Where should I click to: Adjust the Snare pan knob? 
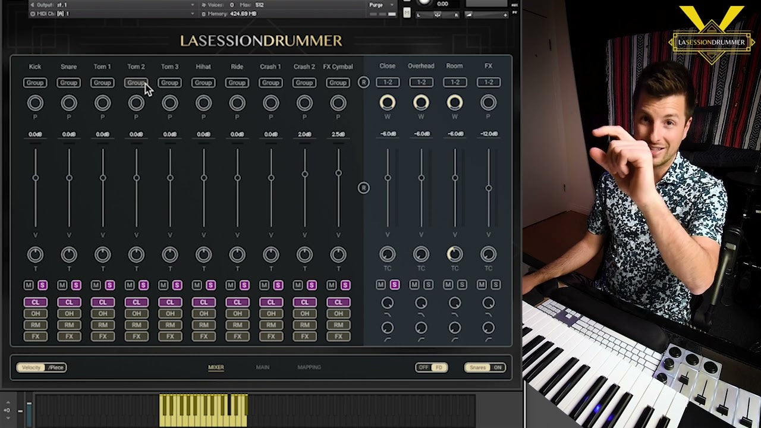(x=69, y=103)
